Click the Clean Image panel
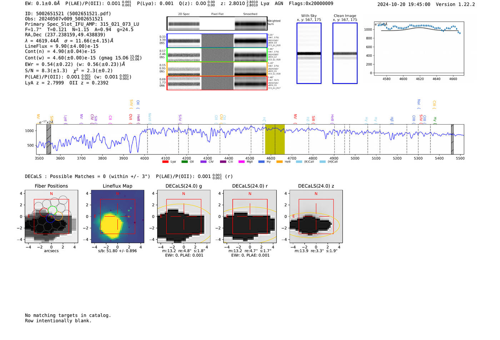Viewport: 500px width, 340px height. point(345,53)
